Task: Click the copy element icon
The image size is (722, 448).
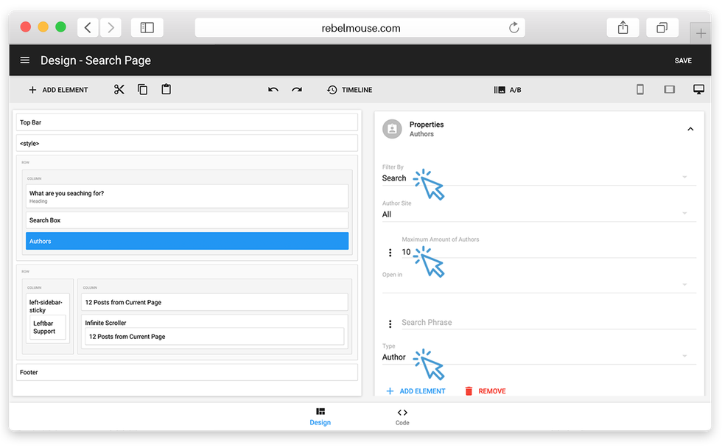Action: [x=143, y=90]
